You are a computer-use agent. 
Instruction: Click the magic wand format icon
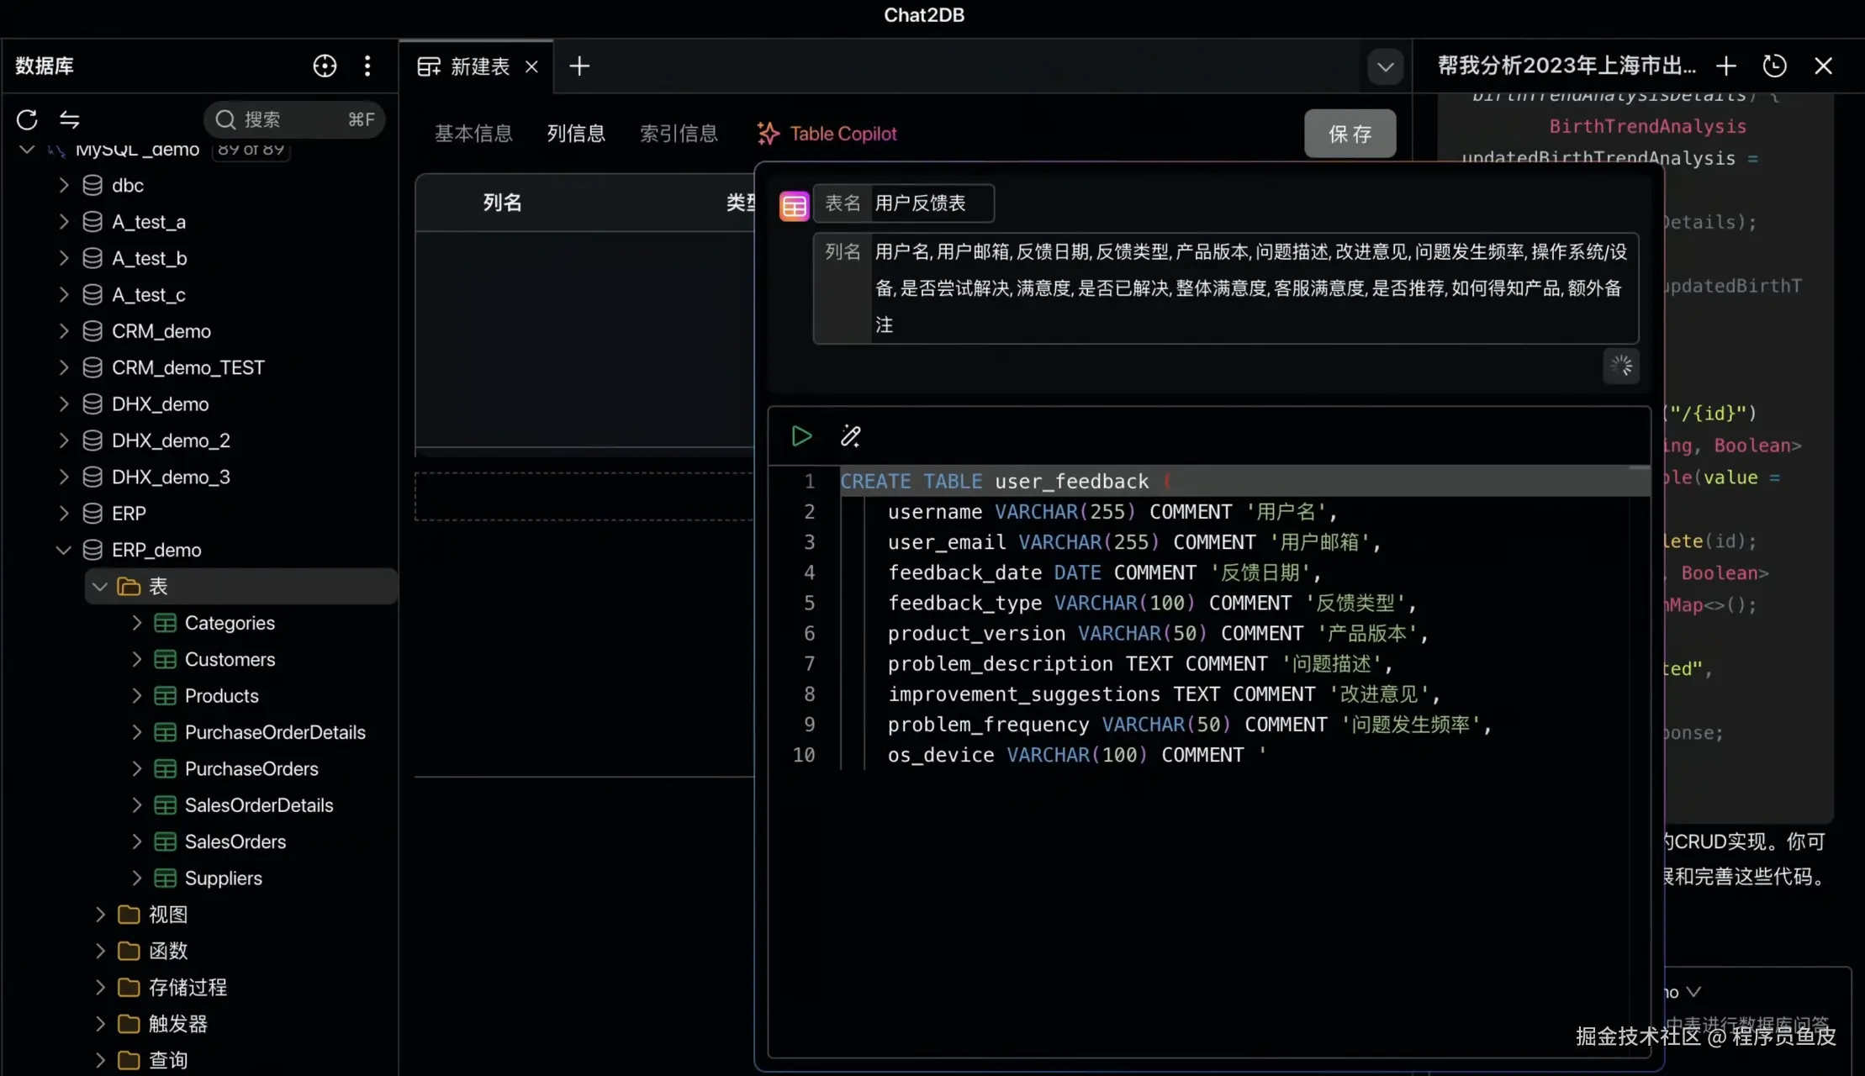pos(850,436)
